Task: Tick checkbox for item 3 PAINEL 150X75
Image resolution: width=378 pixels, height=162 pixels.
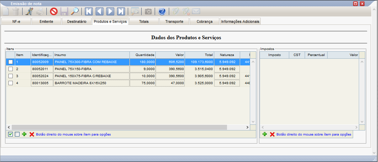Action: (x=11, y=76)
